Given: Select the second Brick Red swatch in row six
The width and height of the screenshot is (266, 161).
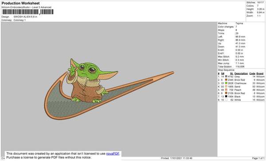Looking at the screenshot, I should 226,93.
